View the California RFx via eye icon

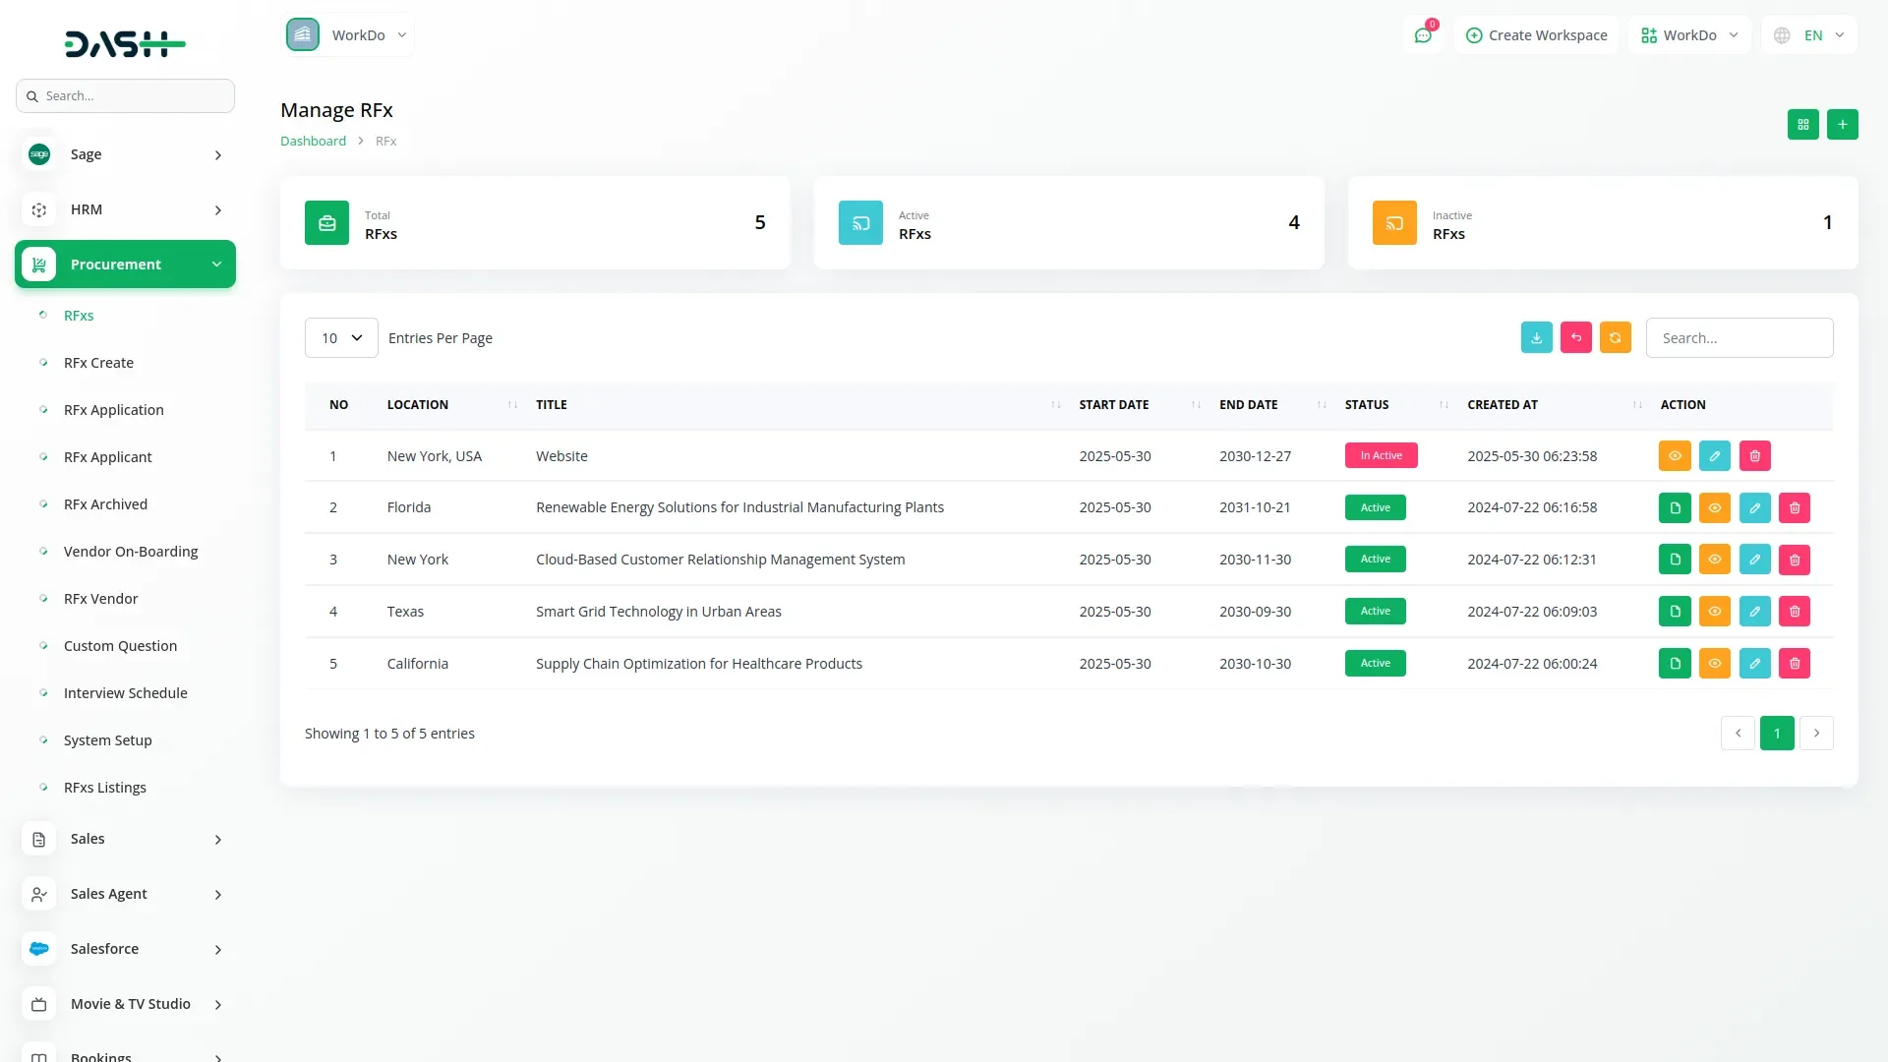tap(1714, 664)
